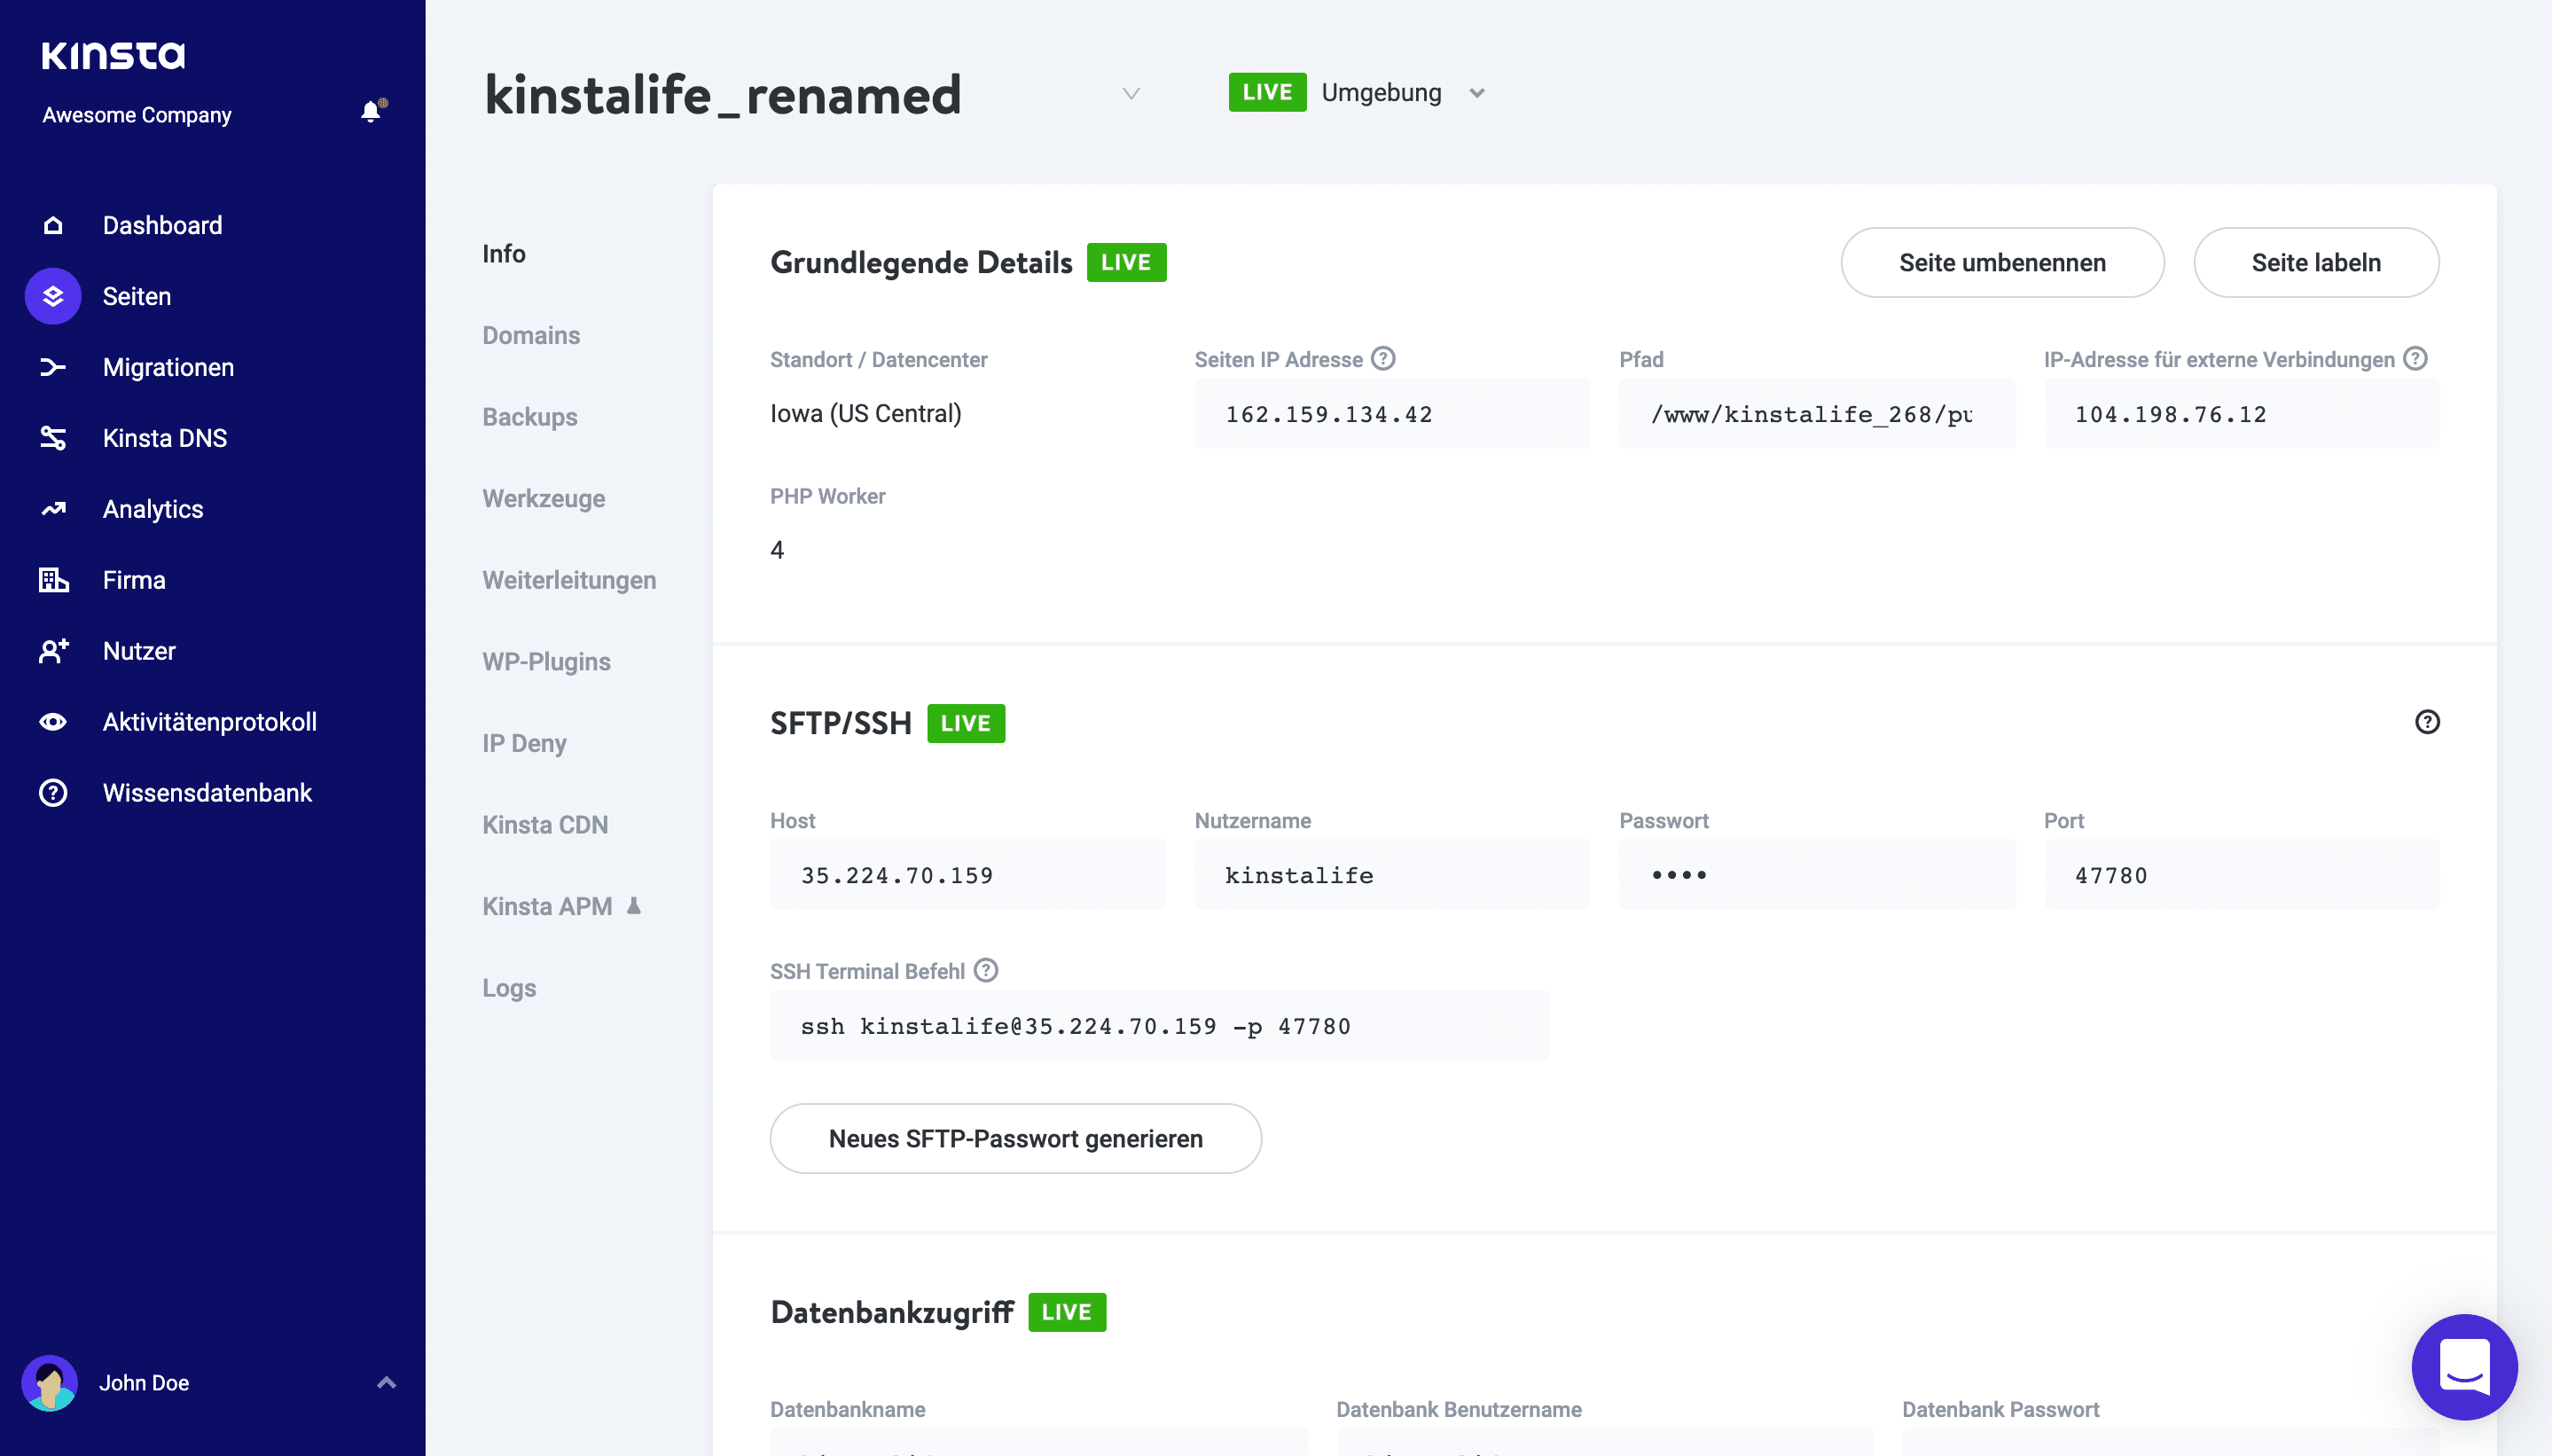Click the Seite labeln button

click(x=2316, y=262)
